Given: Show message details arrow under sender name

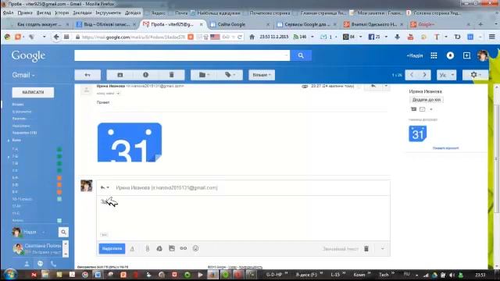Looking at the screenshot, I should point(118,94).
